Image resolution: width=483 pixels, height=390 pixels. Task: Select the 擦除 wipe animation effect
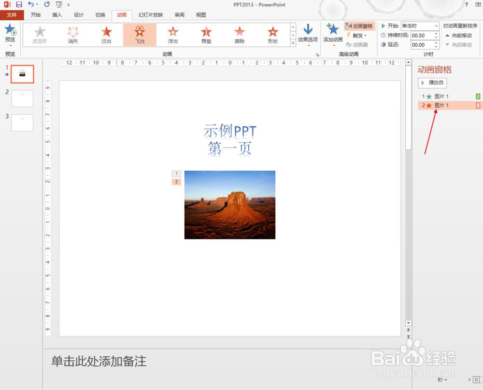240,35
